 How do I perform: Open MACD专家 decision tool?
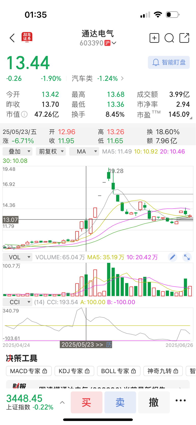click(29, 371)
